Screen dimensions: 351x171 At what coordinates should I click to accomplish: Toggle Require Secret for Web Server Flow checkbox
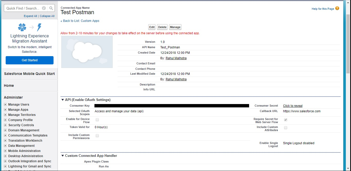(286, 120)
